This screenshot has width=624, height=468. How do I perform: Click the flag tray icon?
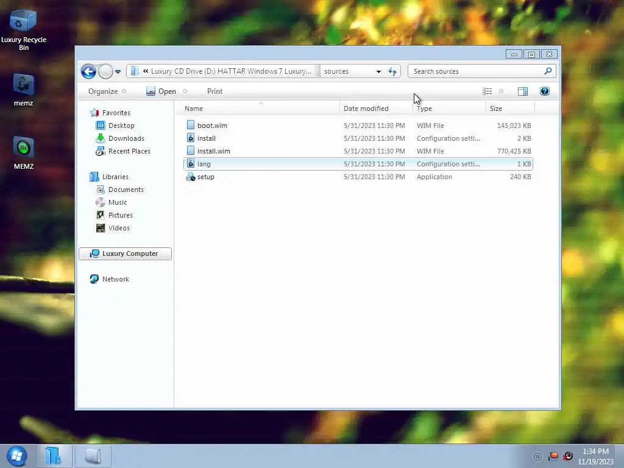pos(553,456)
